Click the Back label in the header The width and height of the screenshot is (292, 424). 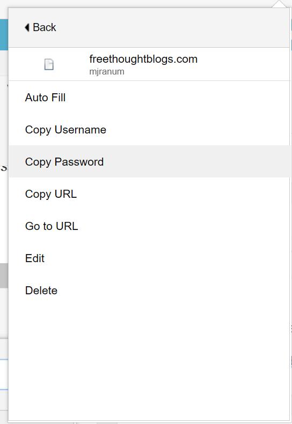pos(45,27)
